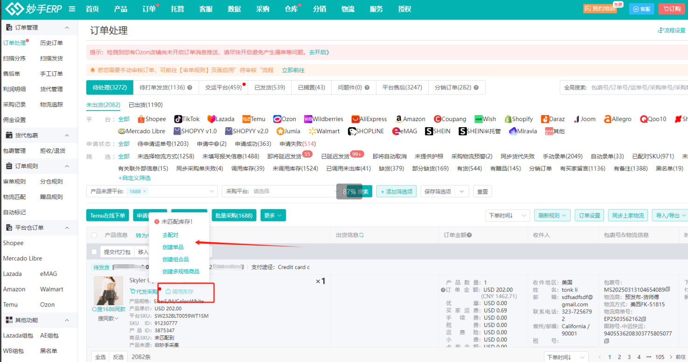
Task: Collapse the sidebar with the hamburger menu icon
Action: tap(72, 9)
